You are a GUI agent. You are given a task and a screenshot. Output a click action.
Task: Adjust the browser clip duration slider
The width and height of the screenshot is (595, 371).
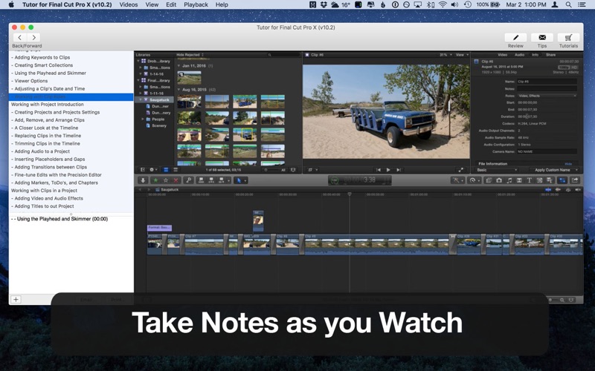(x=272, y=170)
